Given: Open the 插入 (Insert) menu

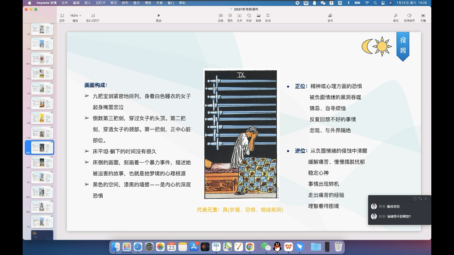Looking at the screenshot, I should [88, 3].
